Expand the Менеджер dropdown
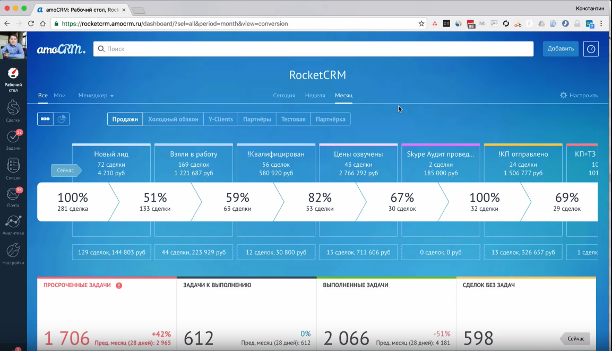This screenshot has height=351, width=612. coord(96,96)
